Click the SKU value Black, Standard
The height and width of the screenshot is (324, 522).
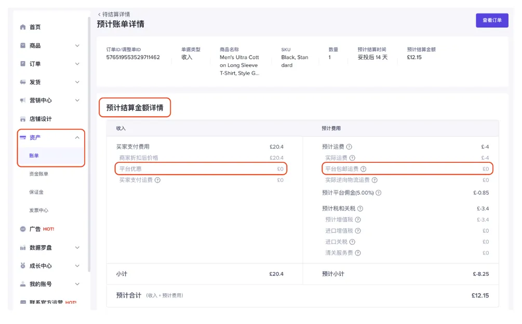point(295,61)
